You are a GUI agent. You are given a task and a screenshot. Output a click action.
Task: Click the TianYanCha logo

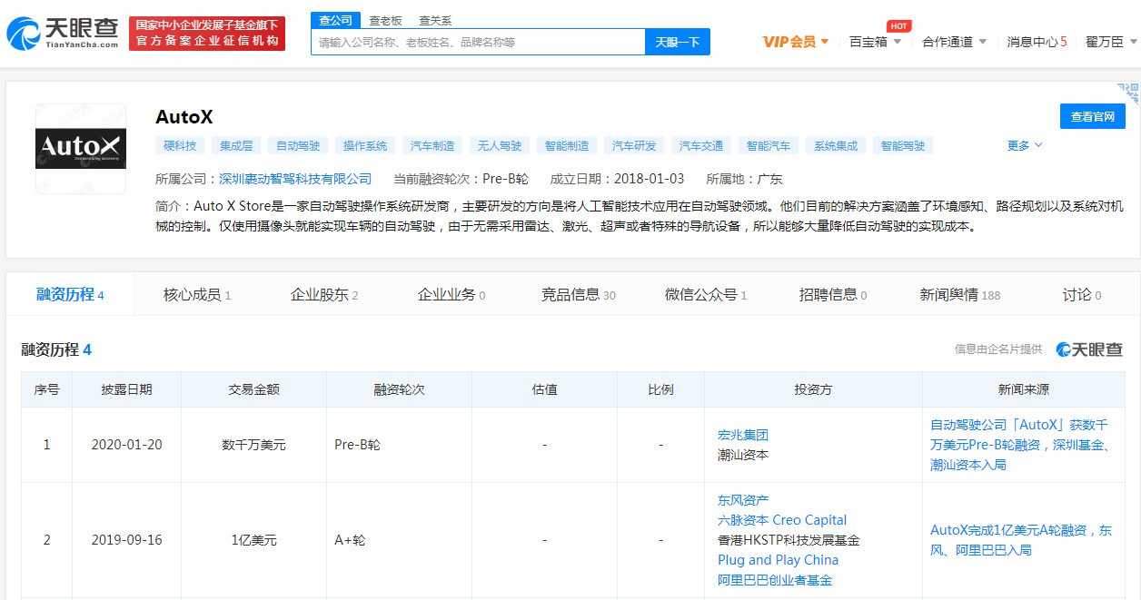pyautogui.click(x=62, y=34)
